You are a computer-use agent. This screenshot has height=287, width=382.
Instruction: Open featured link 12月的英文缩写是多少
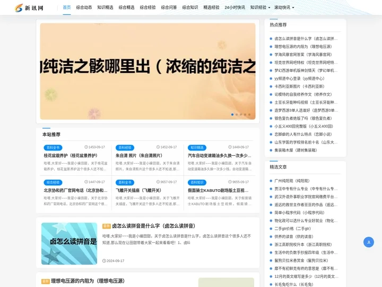[306, 276]
